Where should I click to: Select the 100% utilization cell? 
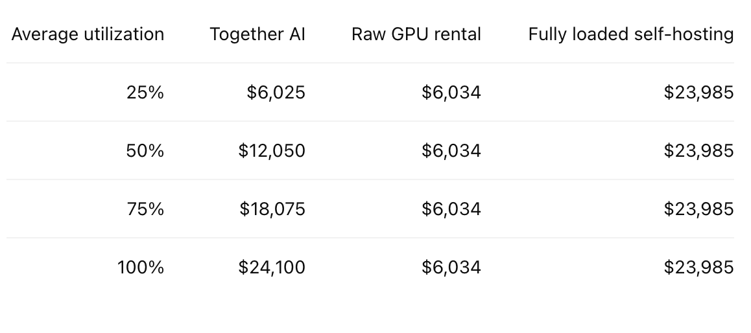[141, 267]
